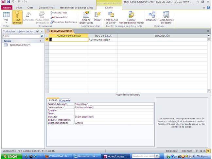Click the Título property field
Screen dimensions: 212x159
click(114, 114)
